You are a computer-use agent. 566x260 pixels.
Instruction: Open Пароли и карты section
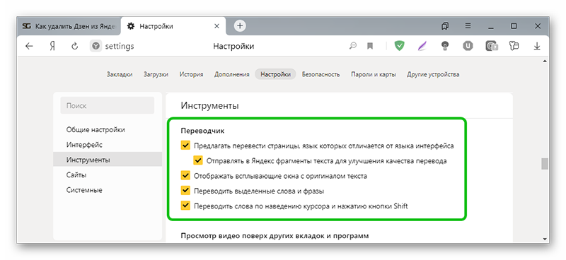pyautogui.click(x=374, y=74)
